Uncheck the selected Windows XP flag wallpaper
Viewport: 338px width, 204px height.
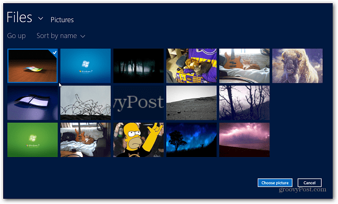[33, 66]
